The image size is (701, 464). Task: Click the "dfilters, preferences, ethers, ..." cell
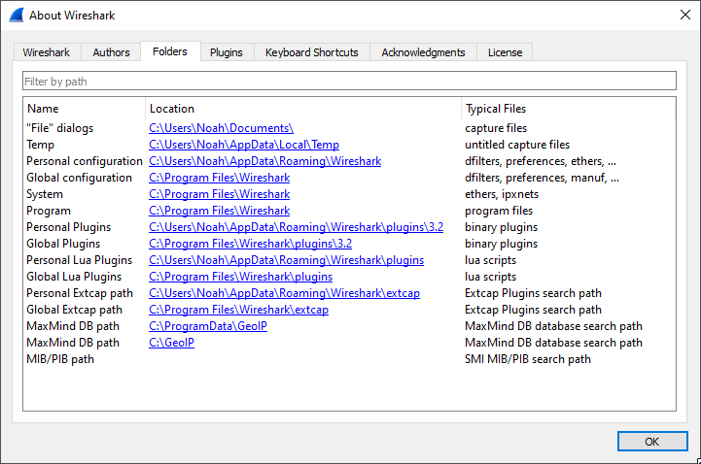click(541, 161)
